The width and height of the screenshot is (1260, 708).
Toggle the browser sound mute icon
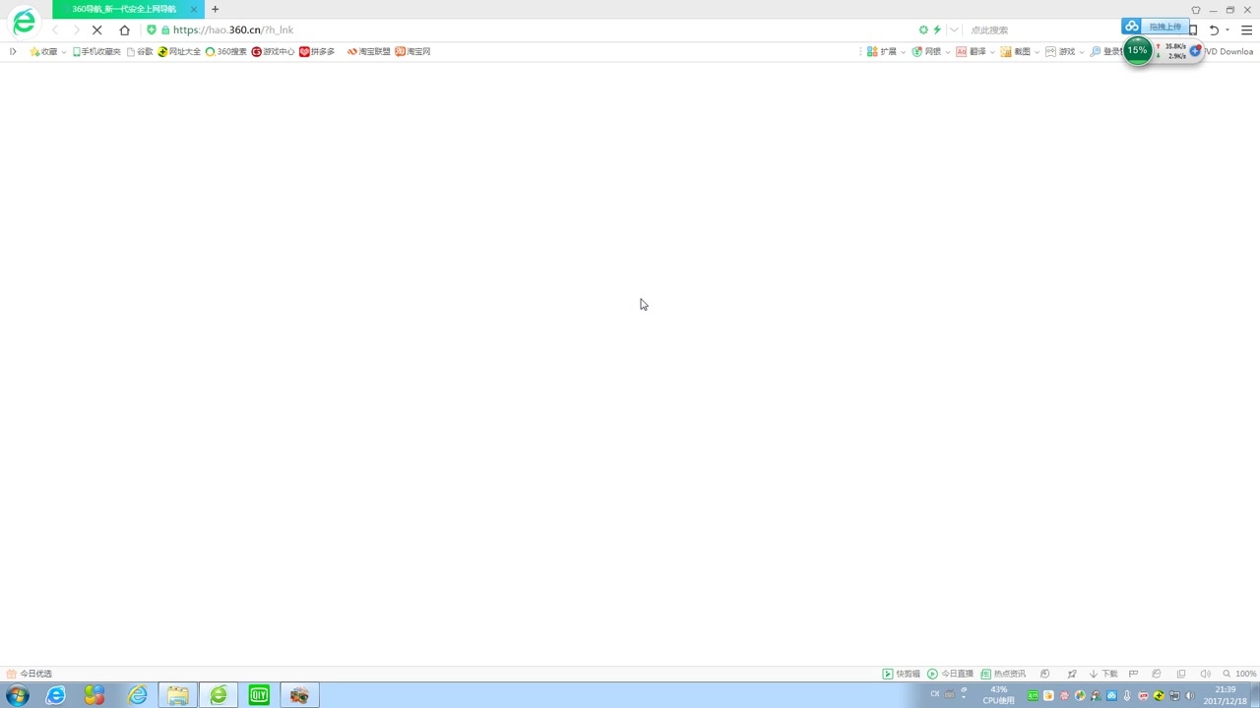pyautogui.click(x=1205, y=675)
